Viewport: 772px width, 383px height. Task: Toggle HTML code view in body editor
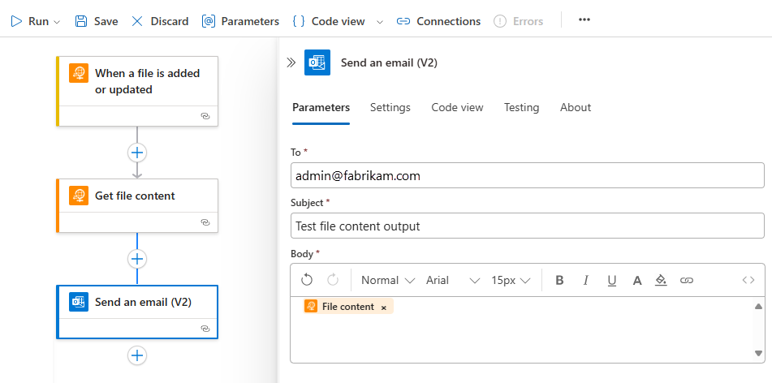pos(748,280)
